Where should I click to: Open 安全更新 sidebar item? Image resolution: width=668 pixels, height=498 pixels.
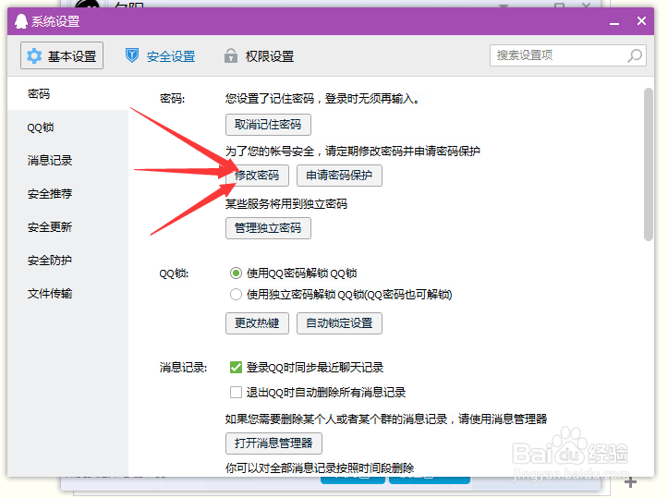pos(68,226)
